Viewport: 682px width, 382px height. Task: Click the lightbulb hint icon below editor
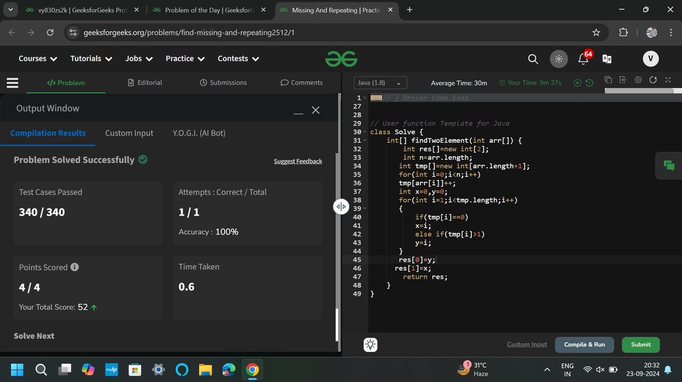pos(371,344)
